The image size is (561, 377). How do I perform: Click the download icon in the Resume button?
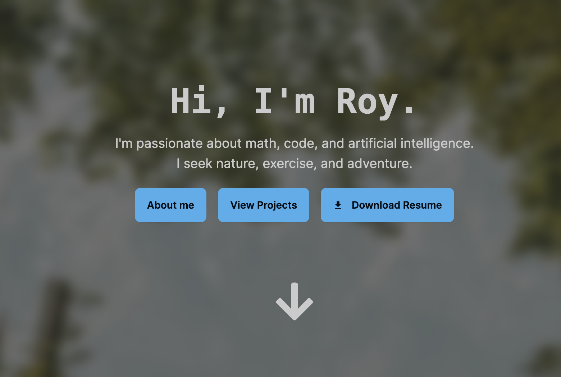[338, 205]
